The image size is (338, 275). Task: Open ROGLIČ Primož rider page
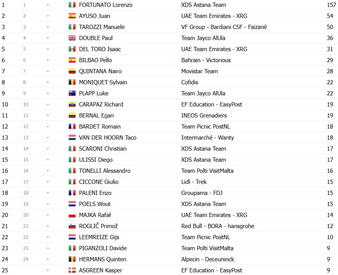(98, 226)
